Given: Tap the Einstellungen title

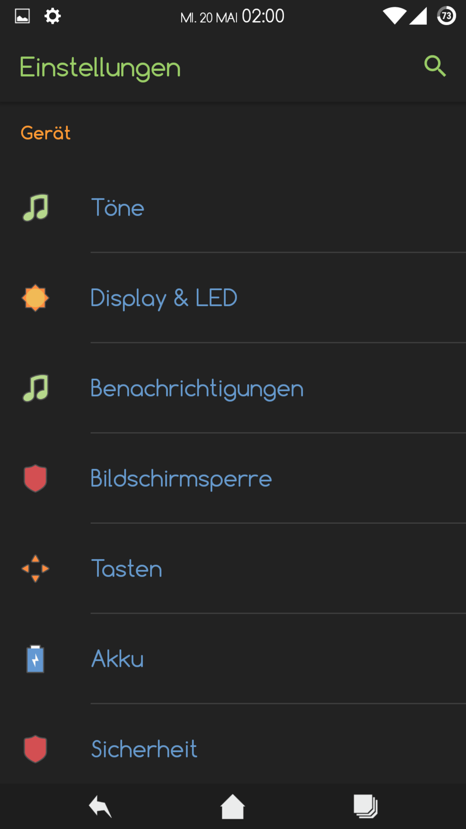Looking at the screenshot, I should [x=100, y=67].
